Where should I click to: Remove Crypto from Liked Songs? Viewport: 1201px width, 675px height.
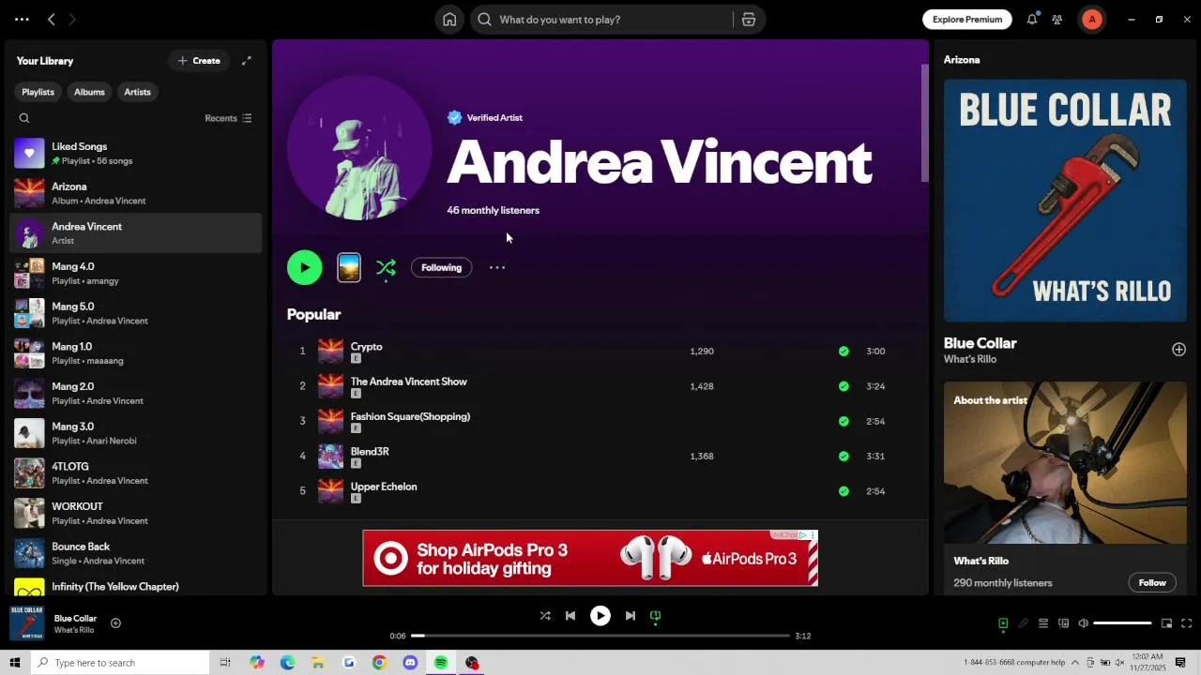tap(844, 352)
